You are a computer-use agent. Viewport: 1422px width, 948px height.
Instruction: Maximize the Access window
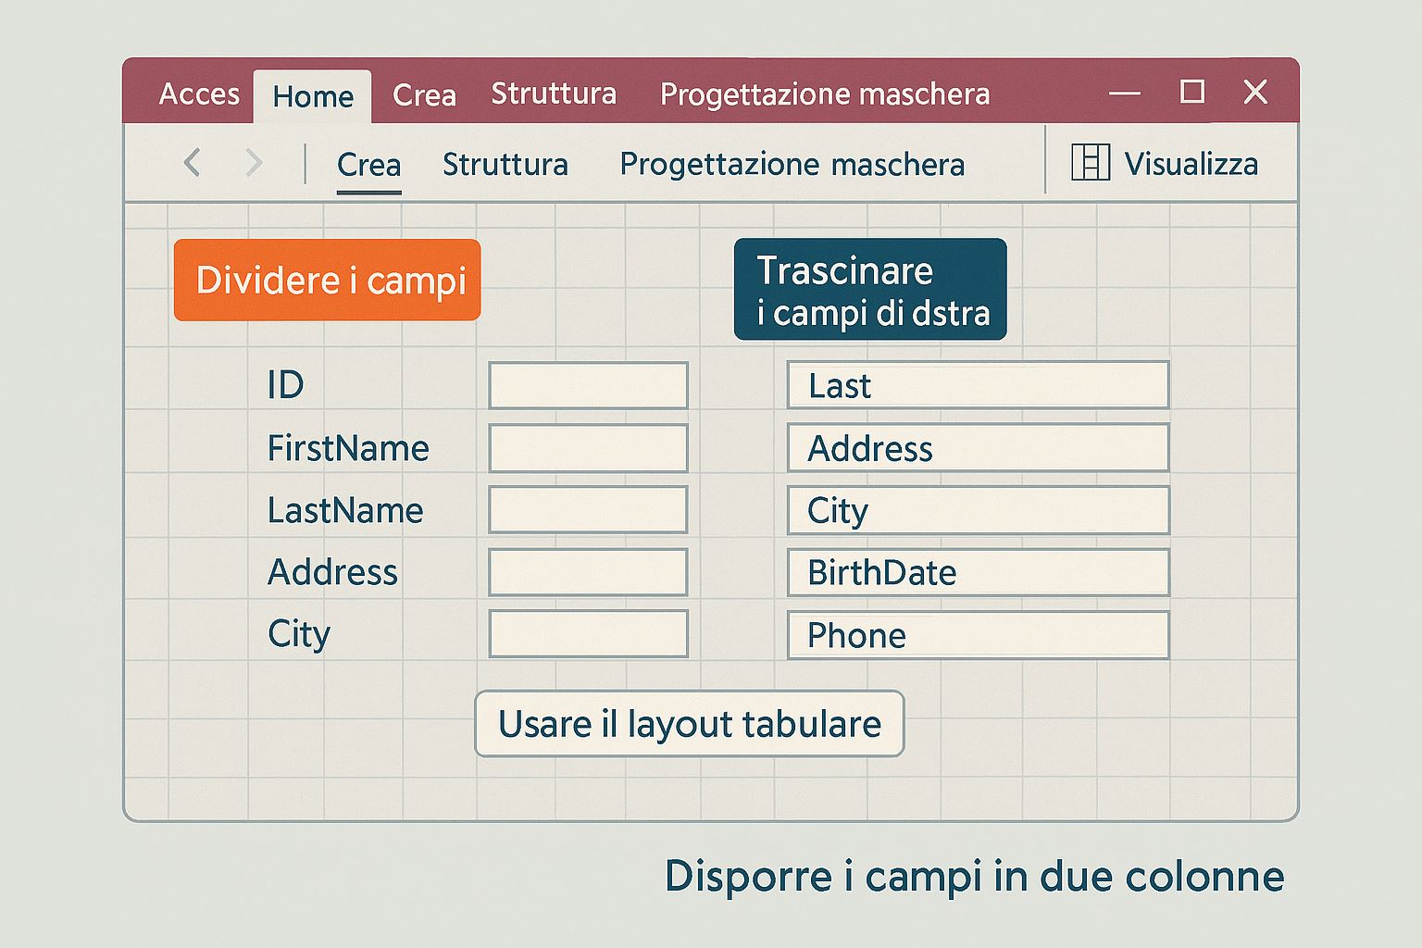(x=1191, y=92)
